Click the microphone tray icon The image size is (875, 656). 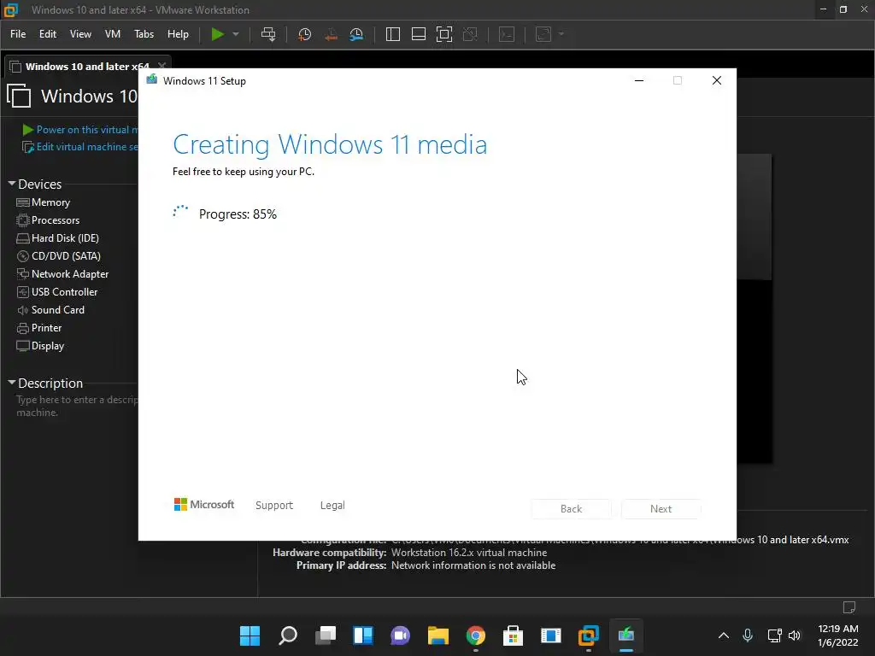point(748,635)
